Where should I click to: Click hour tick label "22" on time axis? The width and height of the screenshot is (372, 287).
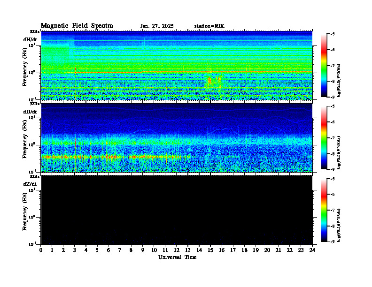tap(289, 250)
